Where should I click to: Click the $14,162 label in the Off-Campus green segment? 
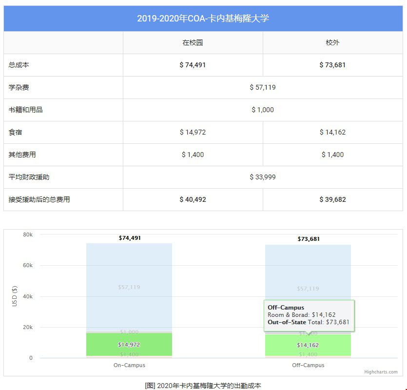308,345
